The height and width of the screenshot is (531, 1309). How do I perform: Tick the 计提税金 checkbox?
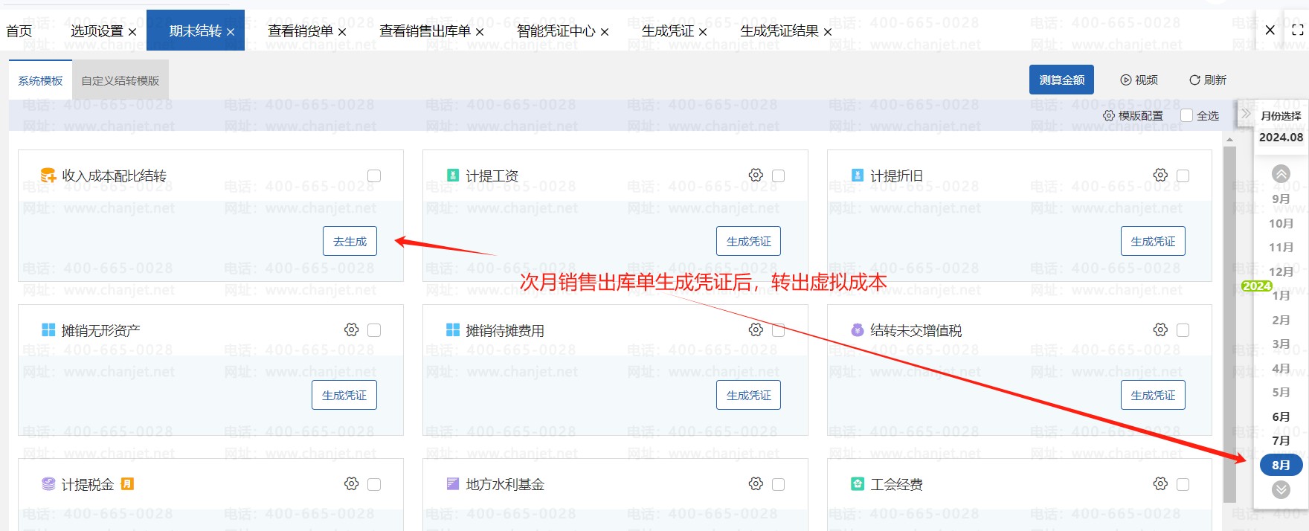pyautogui.click(x=374, y=485)
